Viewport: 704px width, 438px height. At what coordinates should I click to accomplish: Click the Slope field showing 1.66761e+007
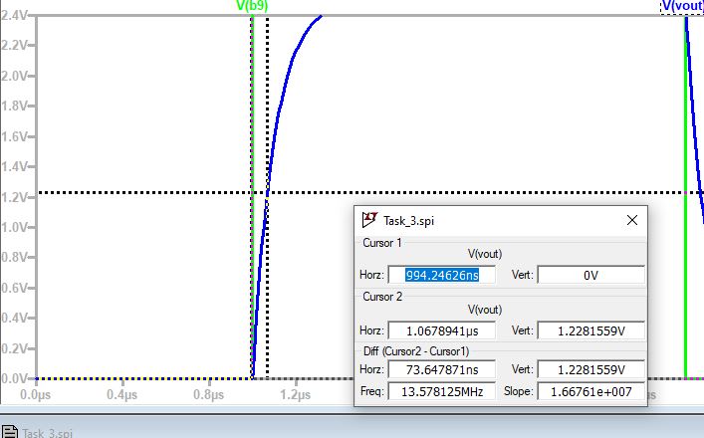click(x=590, y=392)
